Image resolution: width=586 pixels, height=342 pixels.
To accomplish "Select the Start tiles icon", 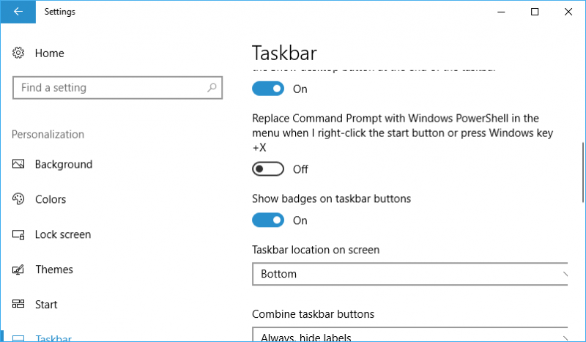I will click(18, 303).
